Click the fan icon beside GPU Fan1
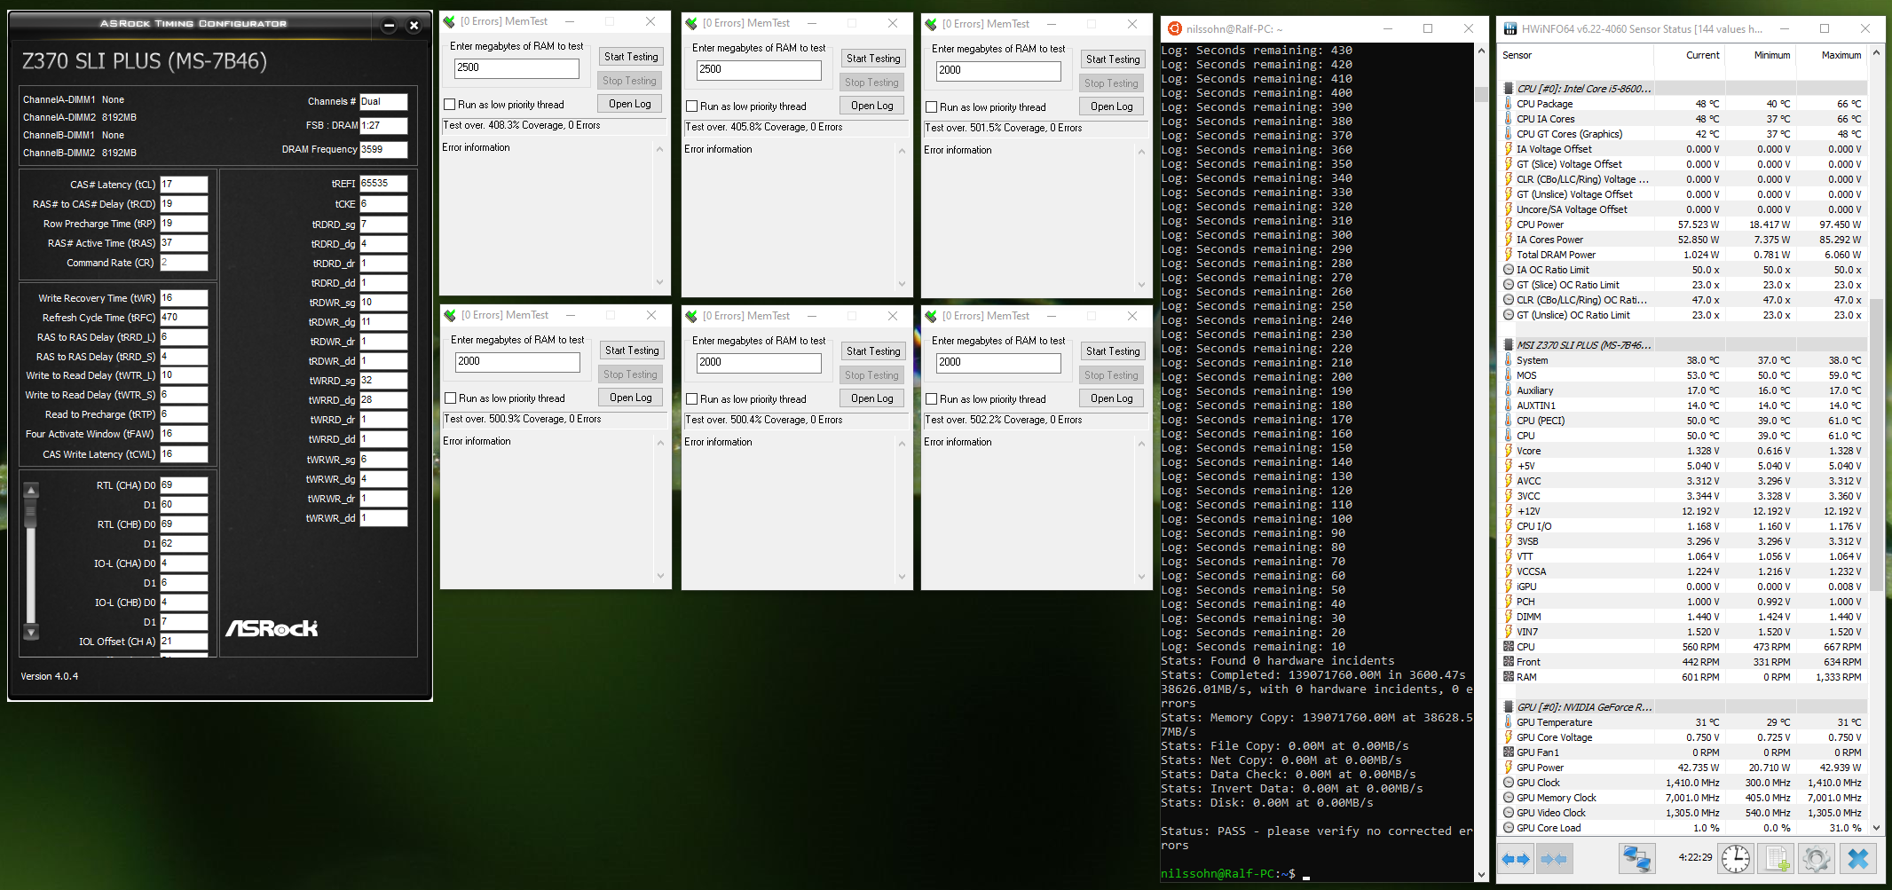 (1509, 752)
